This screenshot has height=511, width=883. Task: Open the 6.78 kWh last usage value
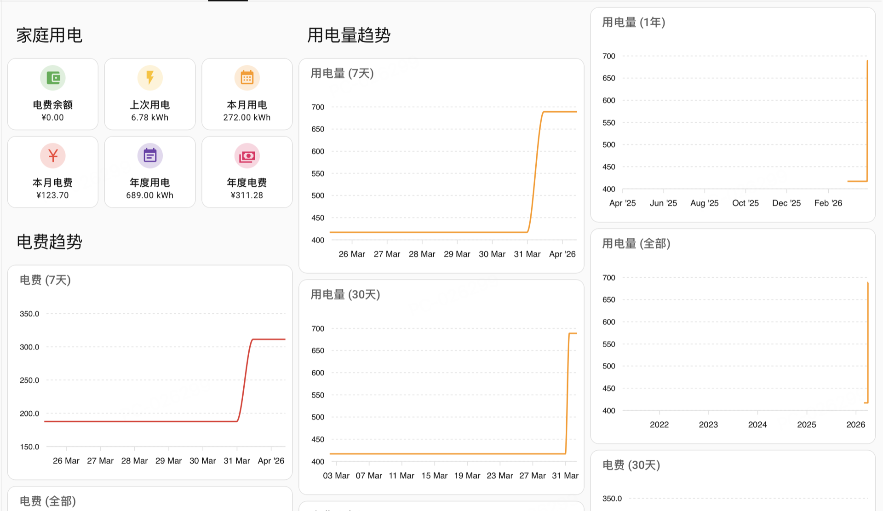coord(150,117)
